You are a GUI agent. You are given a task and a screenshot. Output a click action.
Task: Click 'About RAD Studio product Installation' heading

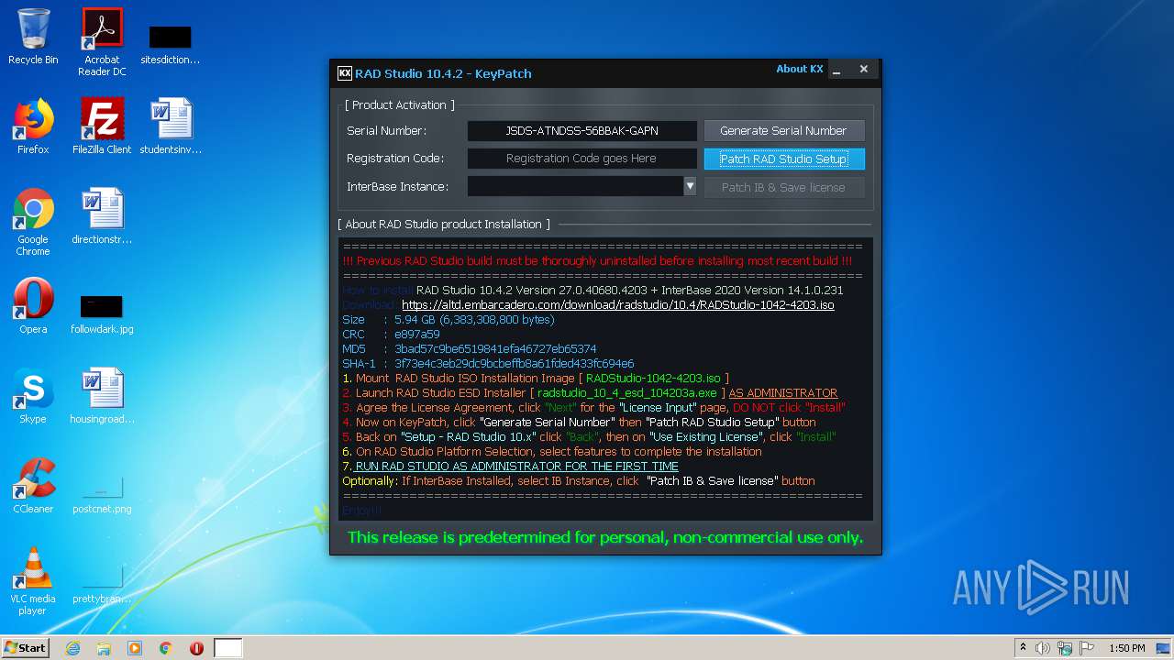coord(444,225)
